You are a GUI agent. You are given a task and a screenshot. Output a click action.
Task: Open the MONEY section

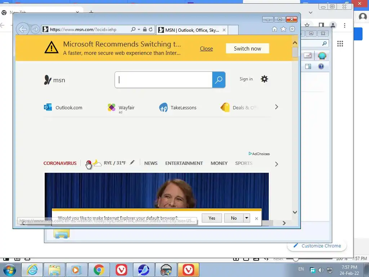219,163
